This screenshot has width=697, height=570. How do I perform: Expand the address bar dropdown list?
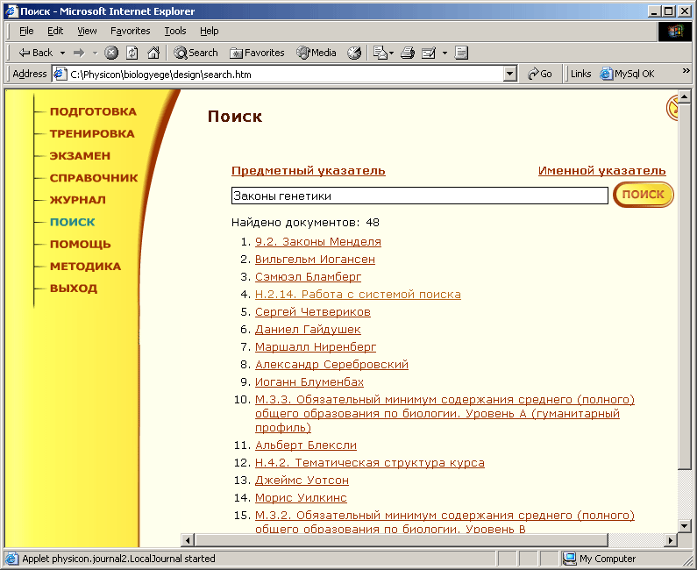pos(510,74)
